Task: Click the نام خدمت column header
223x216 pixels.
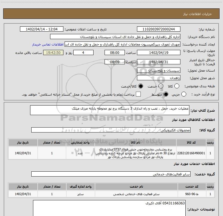Action: (x=136, y=186)
